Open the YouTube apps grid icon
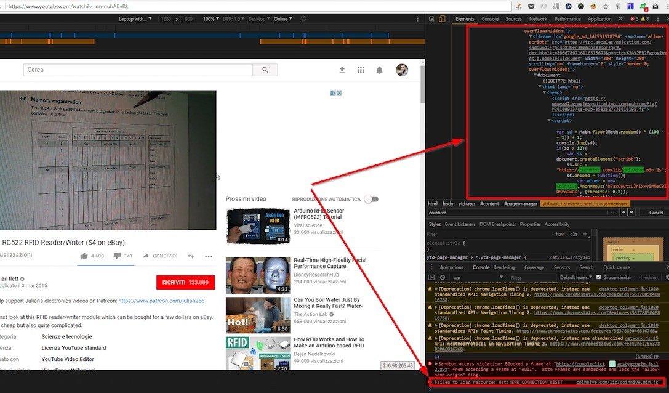 [361, 70]
